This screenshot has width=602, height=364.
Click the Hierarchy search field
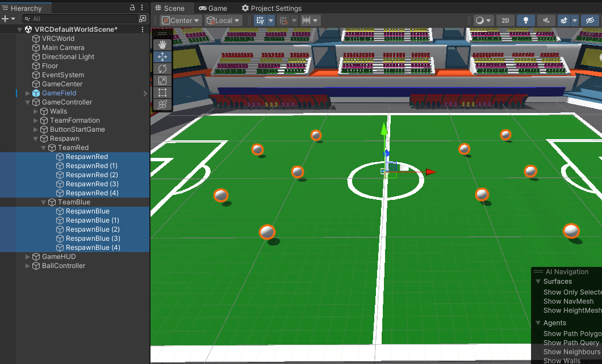pos(80,19)
